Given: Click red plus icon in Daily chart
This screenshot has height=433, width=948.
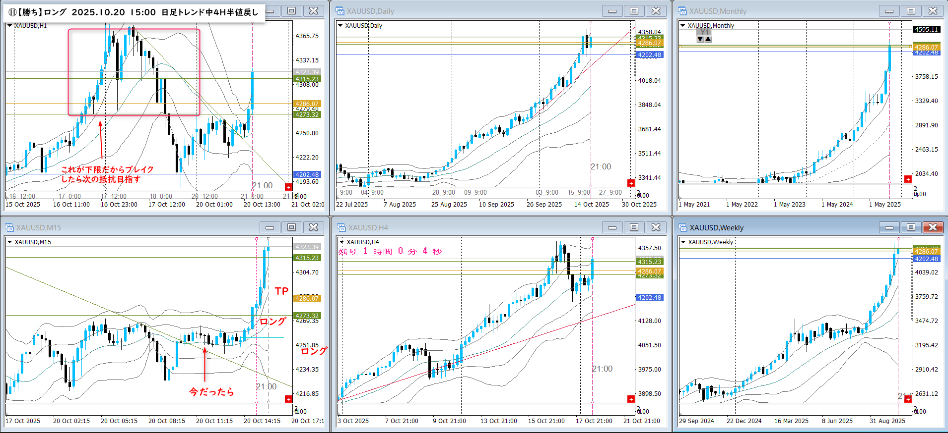Looking at the screenshot, I should 631,183.
